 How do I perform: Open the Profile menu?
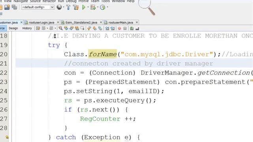pos(83,1)
